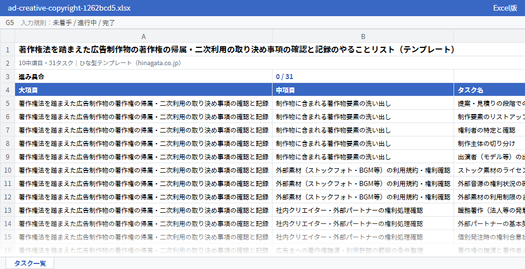The height and width of the screenshot is (269, 525).
Task: Click column A 大項目 cell in row 8
Action: (x=144, y=143)
